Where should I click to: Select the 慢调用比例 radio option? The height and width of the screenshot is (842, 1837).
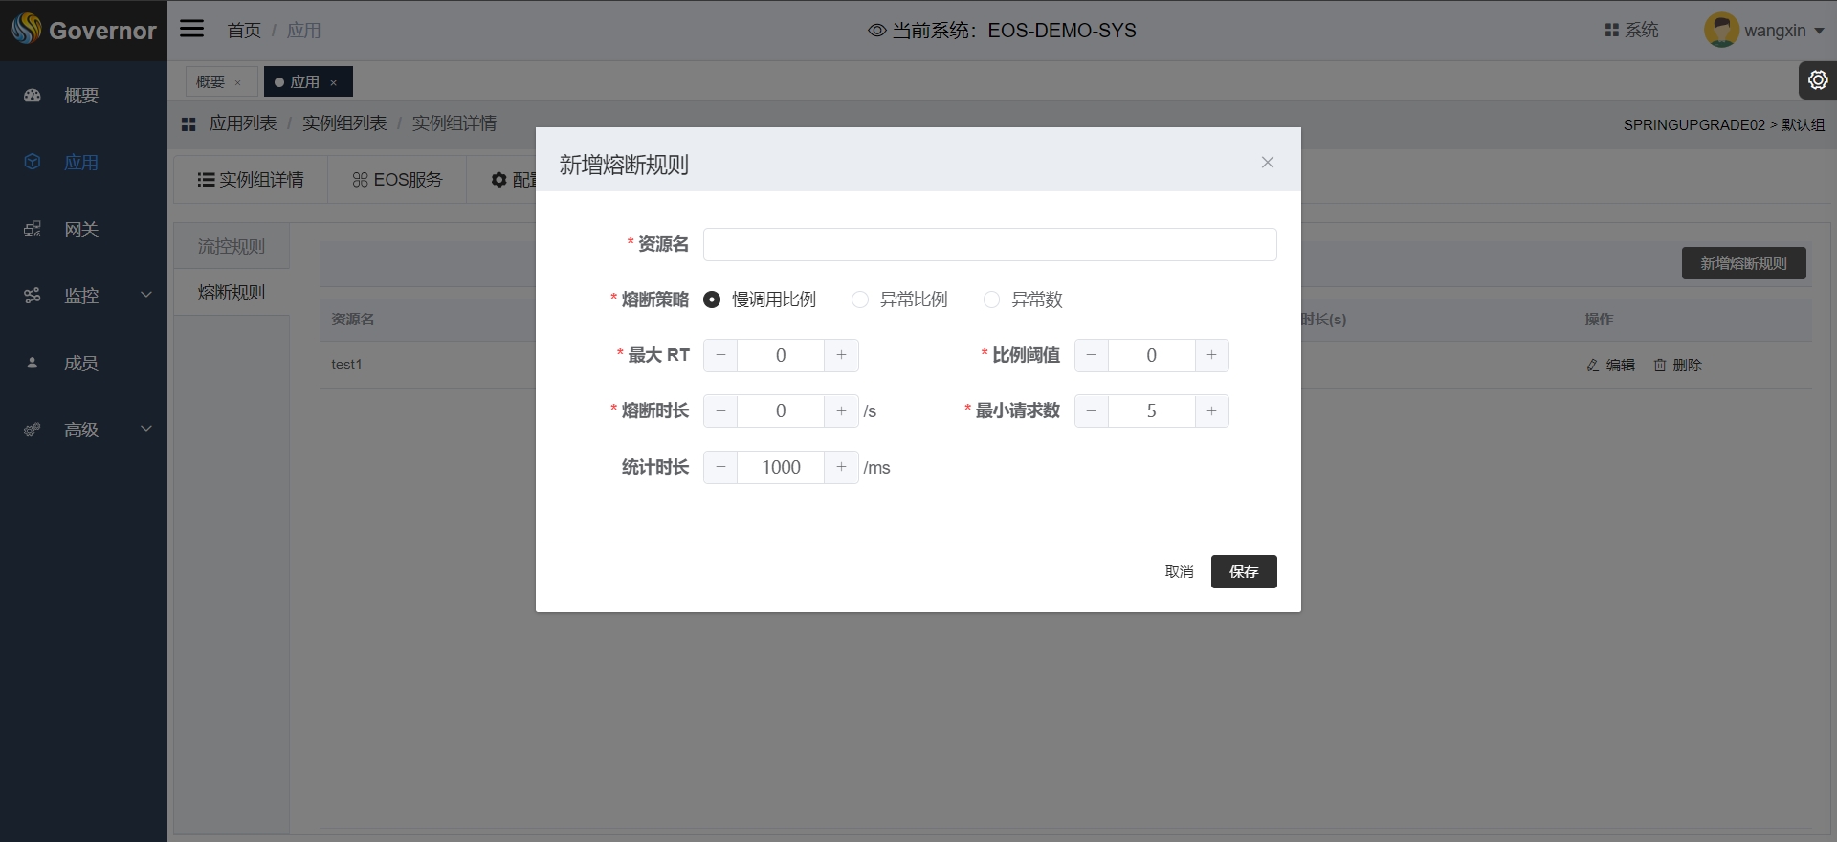pos(712,299)
